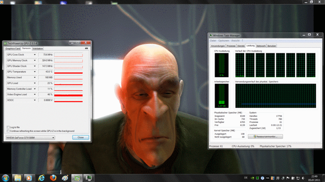
Task: Switch to the Graphics Card tab
Action: (13, 49)
